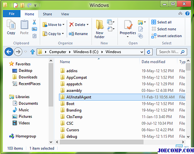The width and height of the screenshot is (194, 154).
Task: Go back with the blue Back arrow
Action: coord(9,52)
